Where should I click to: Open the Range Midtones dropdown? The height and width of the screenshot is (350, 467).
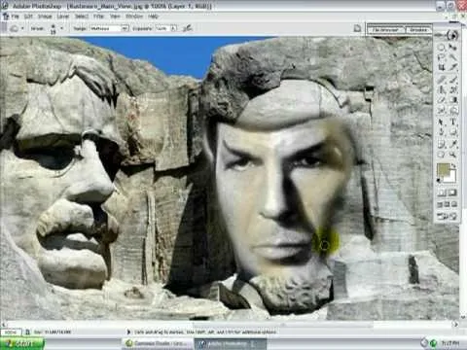click(x=109, y=28)
